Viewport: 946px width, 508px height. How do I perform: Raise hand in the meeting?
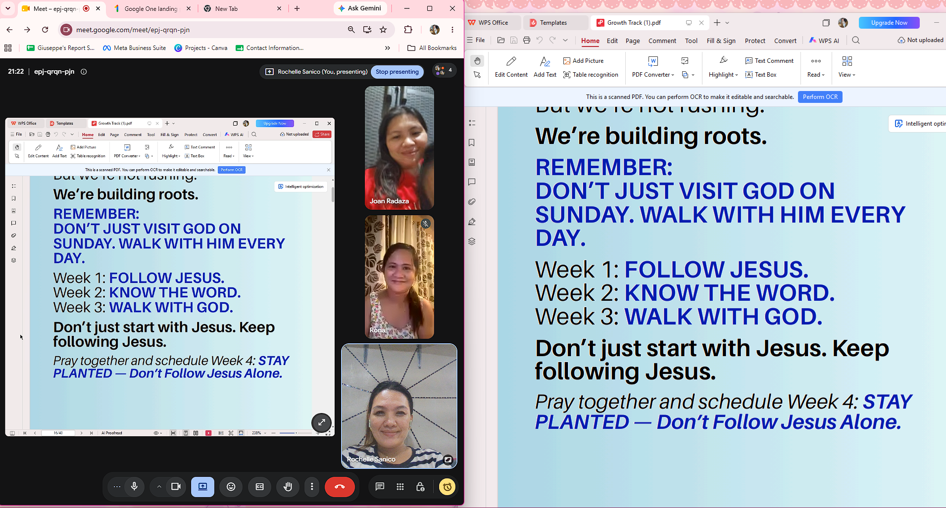(288, 487)
